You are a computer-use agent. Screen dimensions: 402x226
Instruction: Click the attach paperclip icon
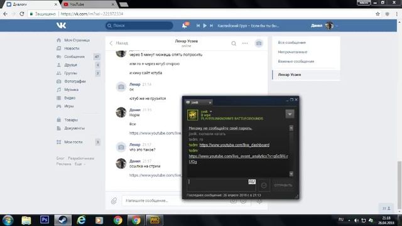[114, 201]
